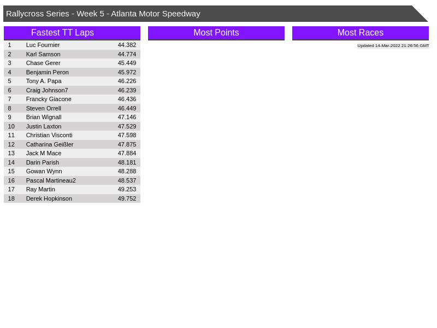Click the updated timestamp text
The width and height of the screenshot is (437, 328).
(x=393, y=46)
